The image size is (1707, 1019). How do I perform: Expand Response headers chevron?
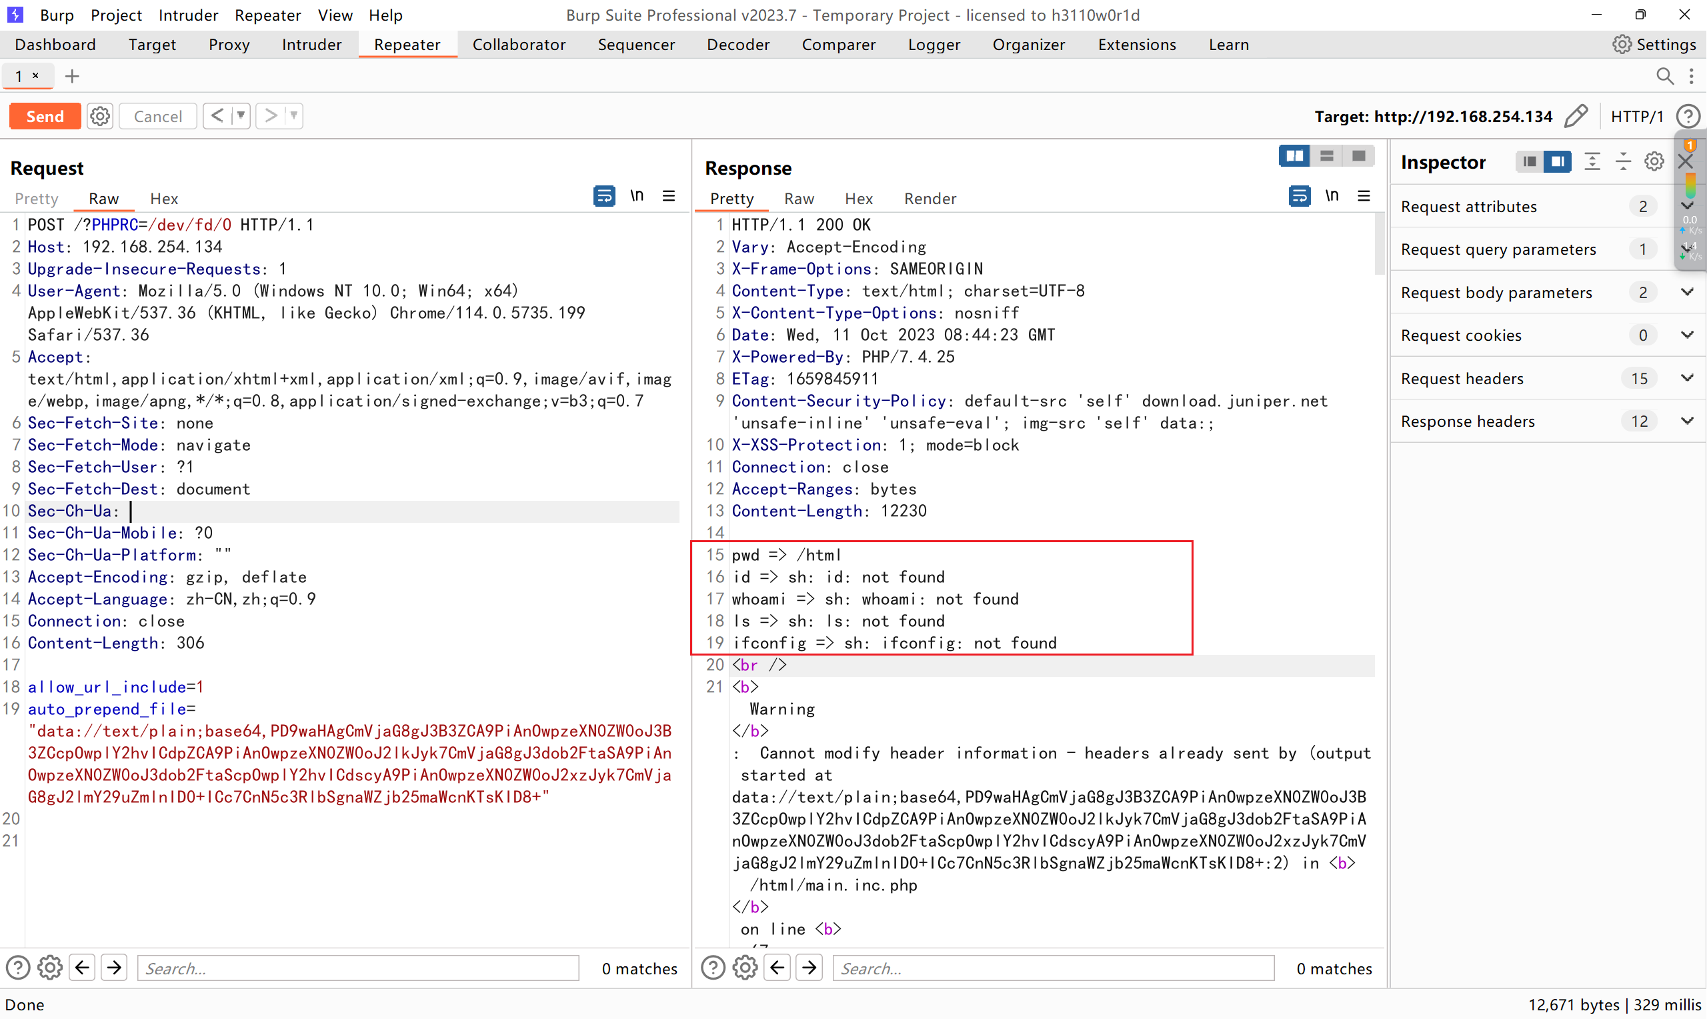(1688, 421)
